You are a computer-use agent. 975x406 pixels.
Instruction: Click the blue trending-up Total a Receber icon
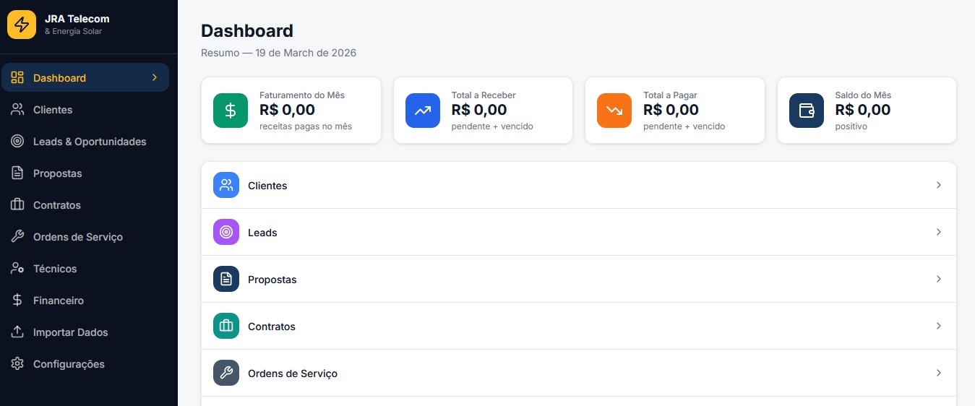[x=423, y=111]
